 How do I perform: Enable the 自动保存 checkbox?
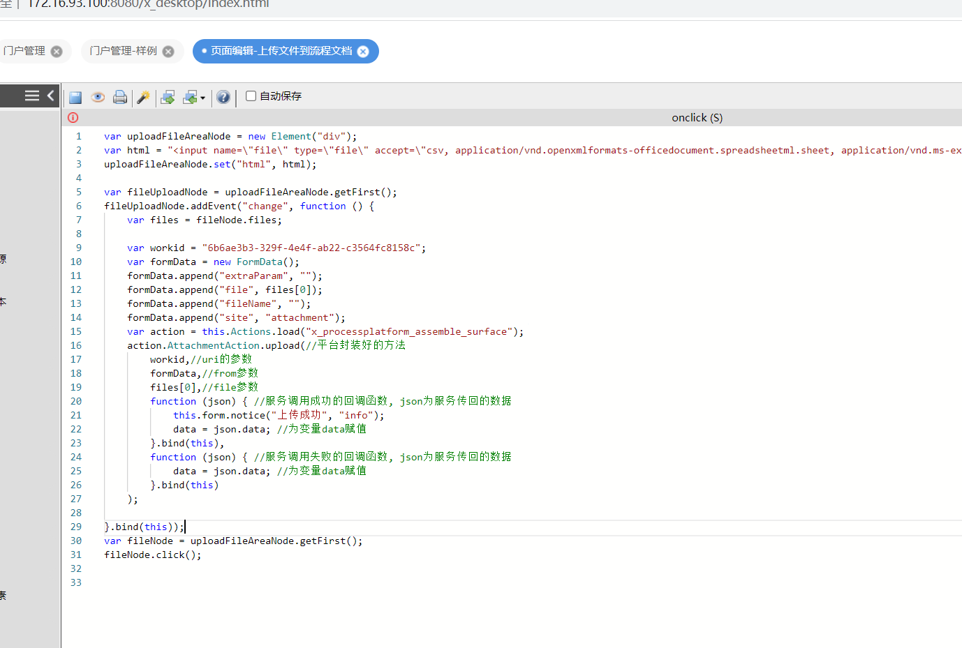[251, 96]
